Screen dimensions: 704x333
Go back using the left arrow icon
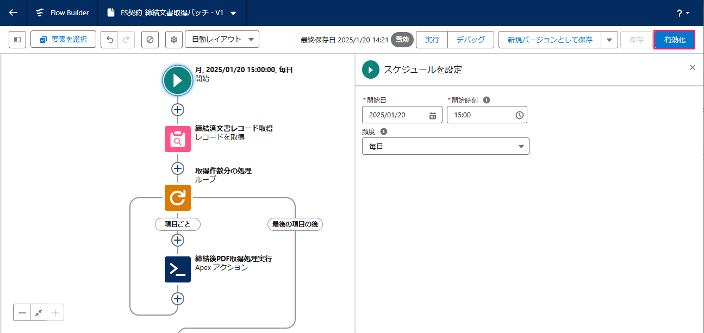(13, 12)
